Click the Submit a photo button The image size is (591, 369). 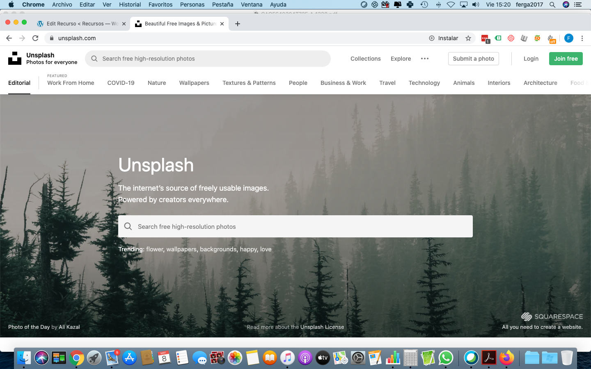coord(473,59)
